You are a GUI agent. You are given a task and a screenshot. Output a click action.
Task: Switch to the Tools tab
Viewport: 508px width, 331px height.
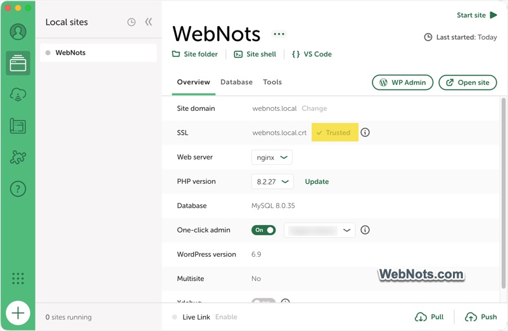tap(272, 82)
